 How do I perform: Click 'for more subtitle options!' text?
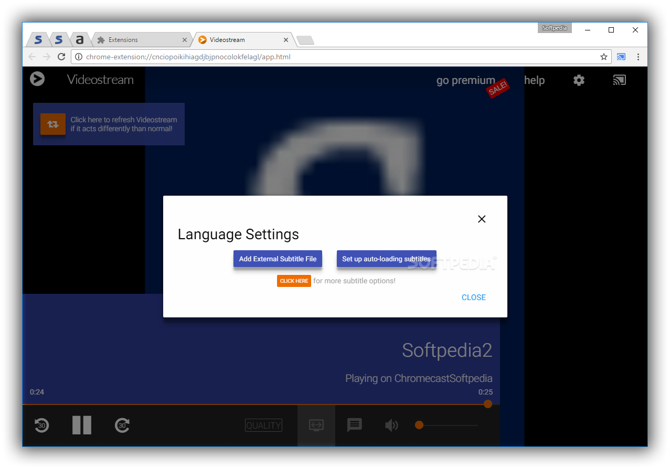point(355,281)
